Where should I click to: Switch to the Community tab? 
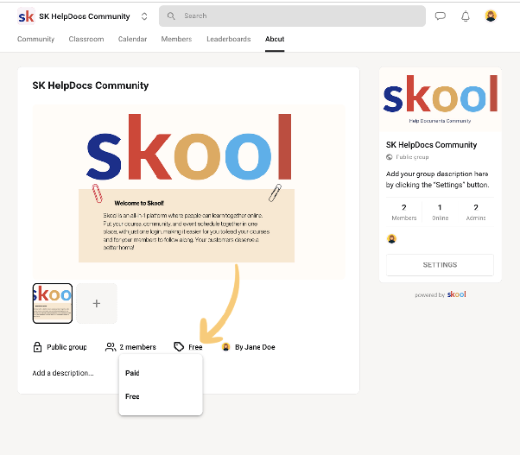click(x=35, y=39)
